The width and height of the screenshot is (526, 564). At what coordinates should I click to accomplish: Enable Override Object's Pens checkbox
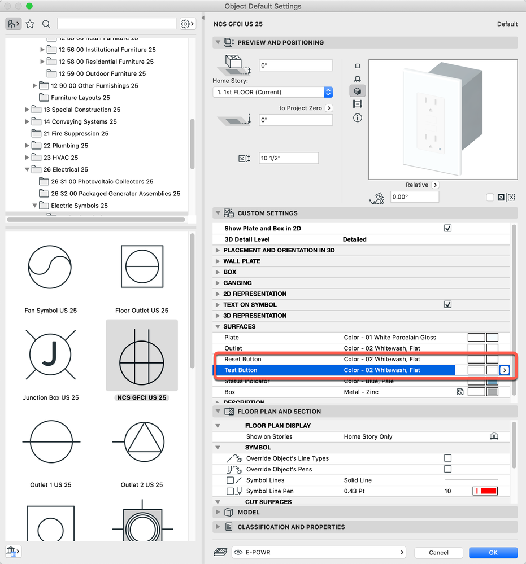(447, 469)
